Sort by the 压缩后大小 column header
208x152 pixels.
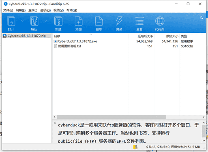click(142, 36)
